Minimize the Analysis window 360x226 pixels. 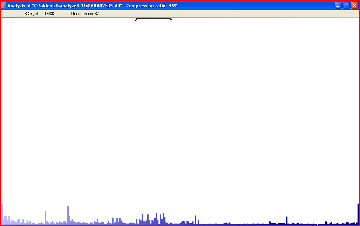pyautogui.click(x=338, y=6)
